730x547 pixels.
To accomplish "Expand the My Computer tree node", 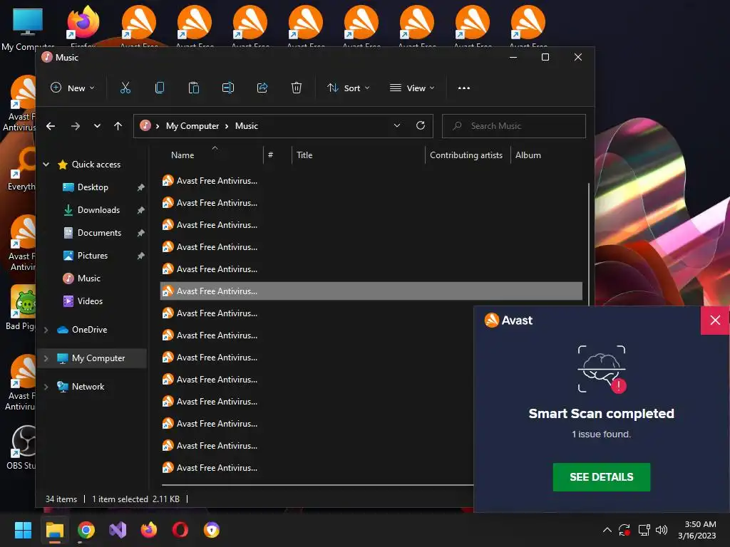I will (46, 358).
